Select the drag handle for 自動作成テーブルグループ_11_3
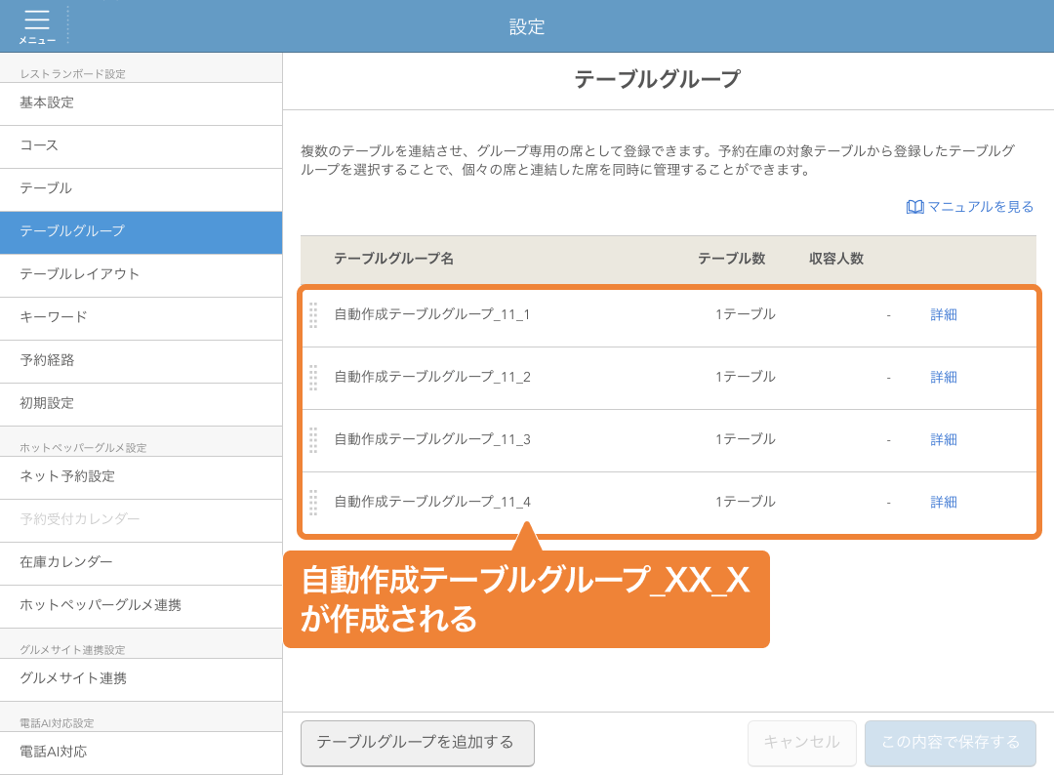 click(x=313, y=440)
